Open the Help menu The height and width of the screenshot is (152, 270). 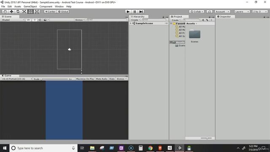[x=69, y=6]
